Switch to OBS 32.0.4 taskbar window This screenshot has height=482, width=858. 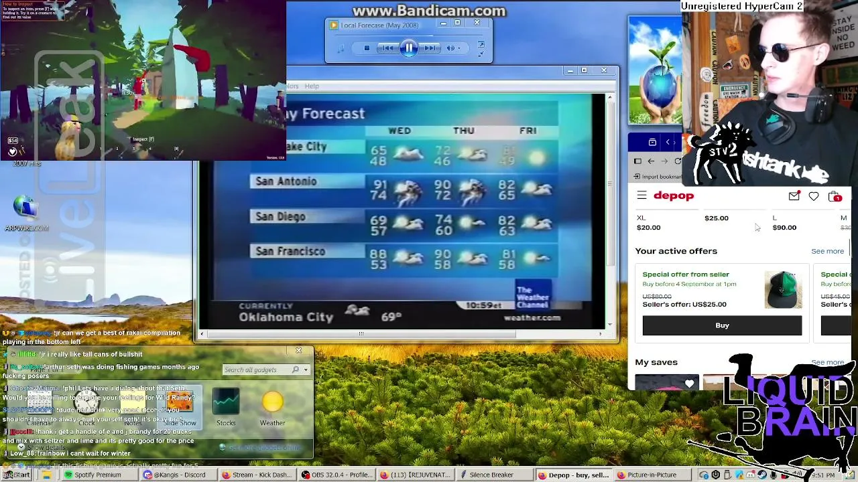(337, 475)
